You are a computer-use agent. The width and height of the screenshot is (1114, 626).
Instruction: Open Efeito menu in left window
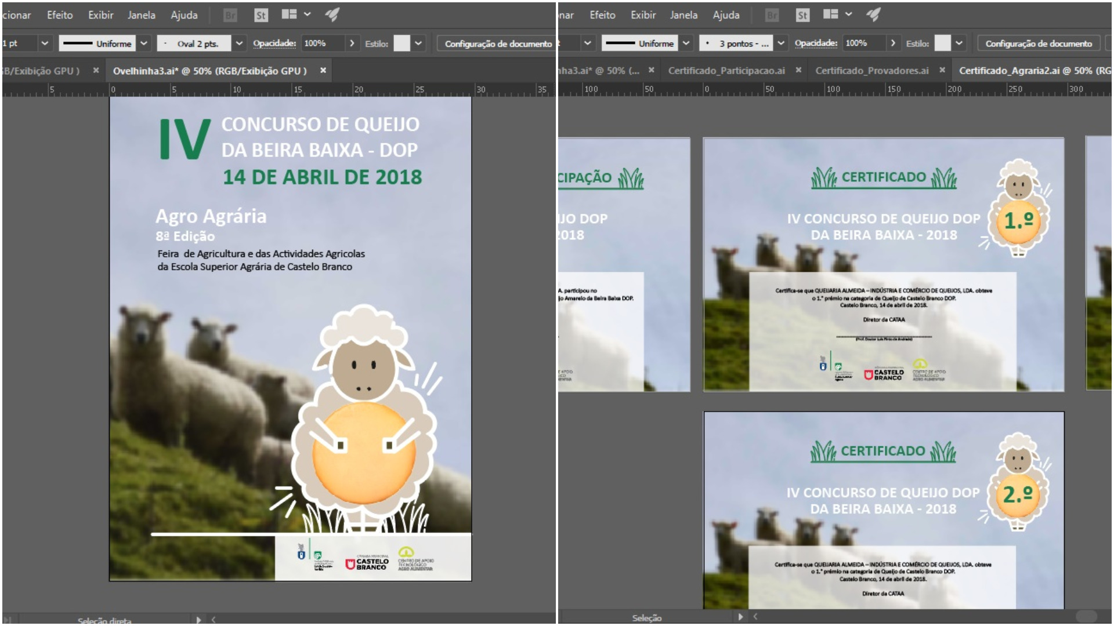point(60,15)
